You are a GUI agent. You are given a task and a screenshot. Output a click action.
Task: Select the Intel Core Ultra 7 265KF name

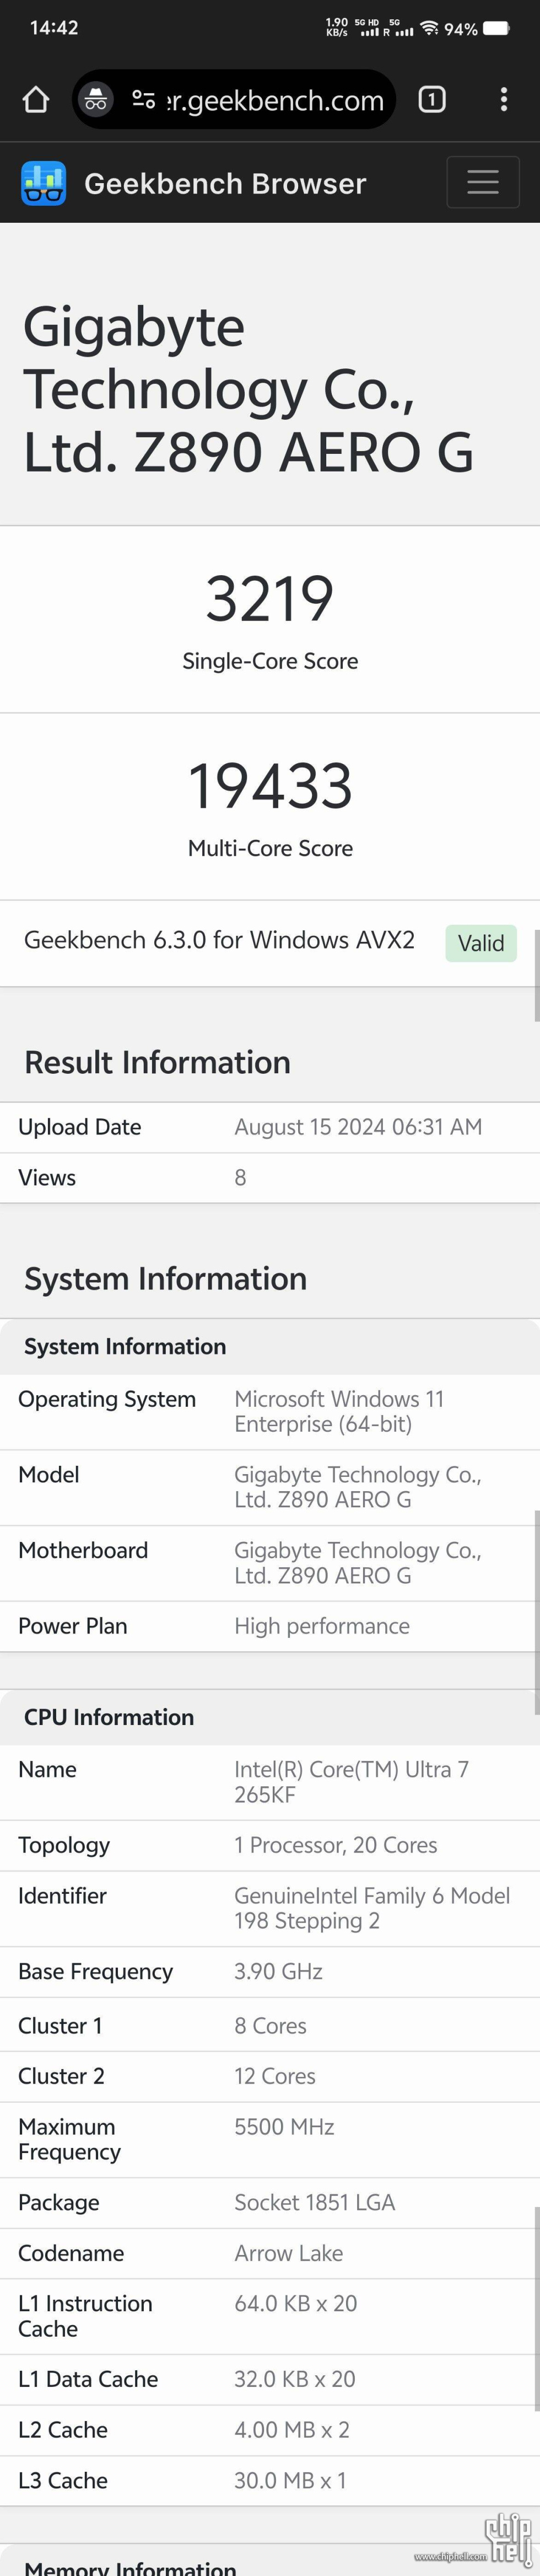coord(351,1782)
